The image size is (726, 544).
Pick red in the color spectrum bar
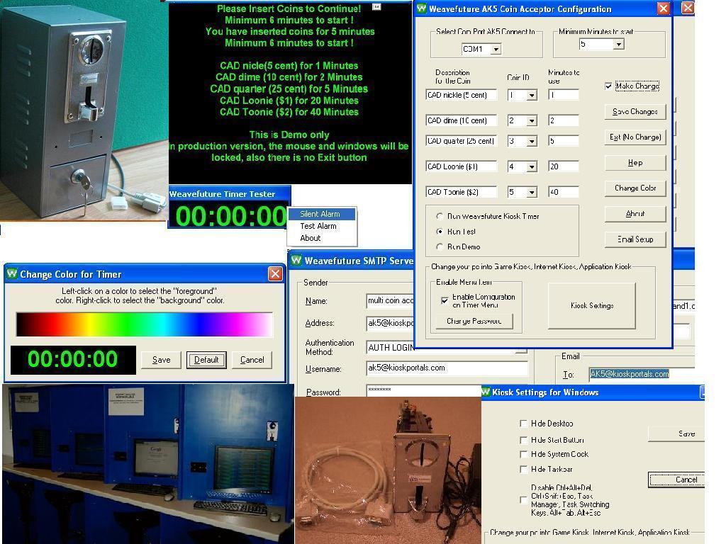point(53,324)
